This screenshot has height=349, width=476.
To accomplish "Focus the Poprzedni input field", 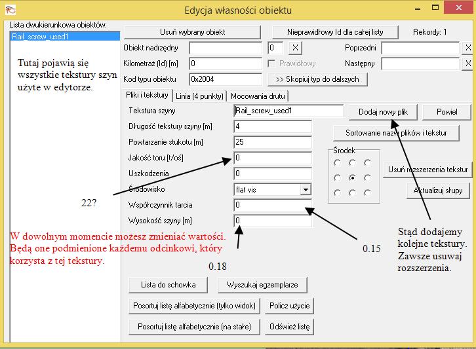I will pos(420,48).
